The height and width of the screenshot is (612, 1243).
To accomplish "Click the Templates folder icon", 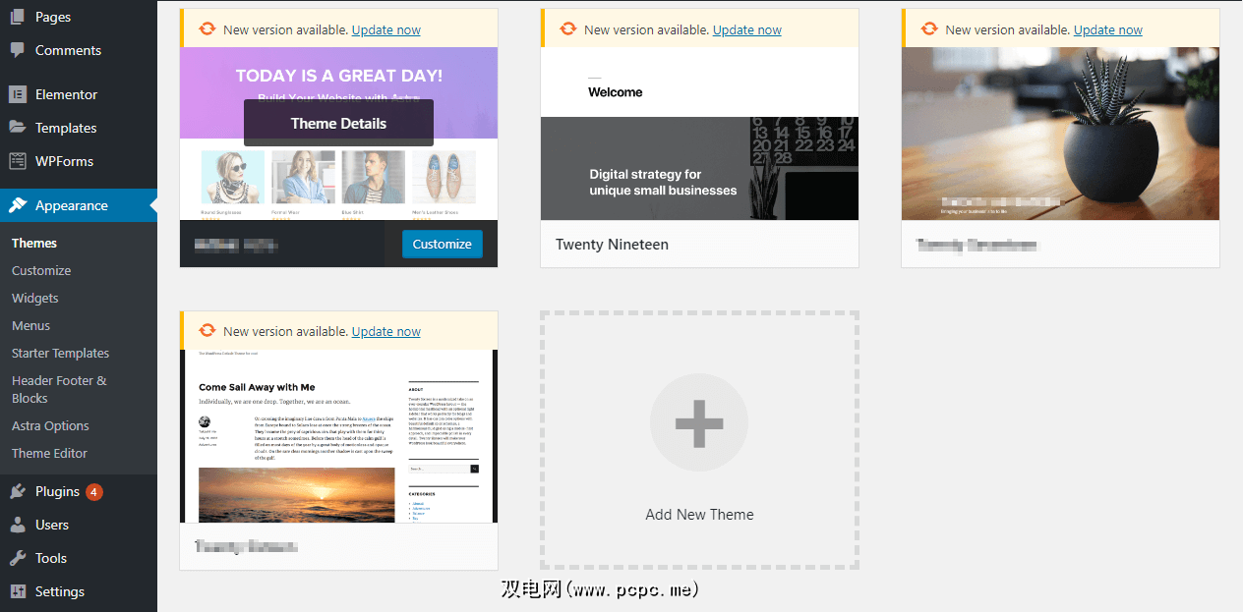I will [x=18, y=128].
